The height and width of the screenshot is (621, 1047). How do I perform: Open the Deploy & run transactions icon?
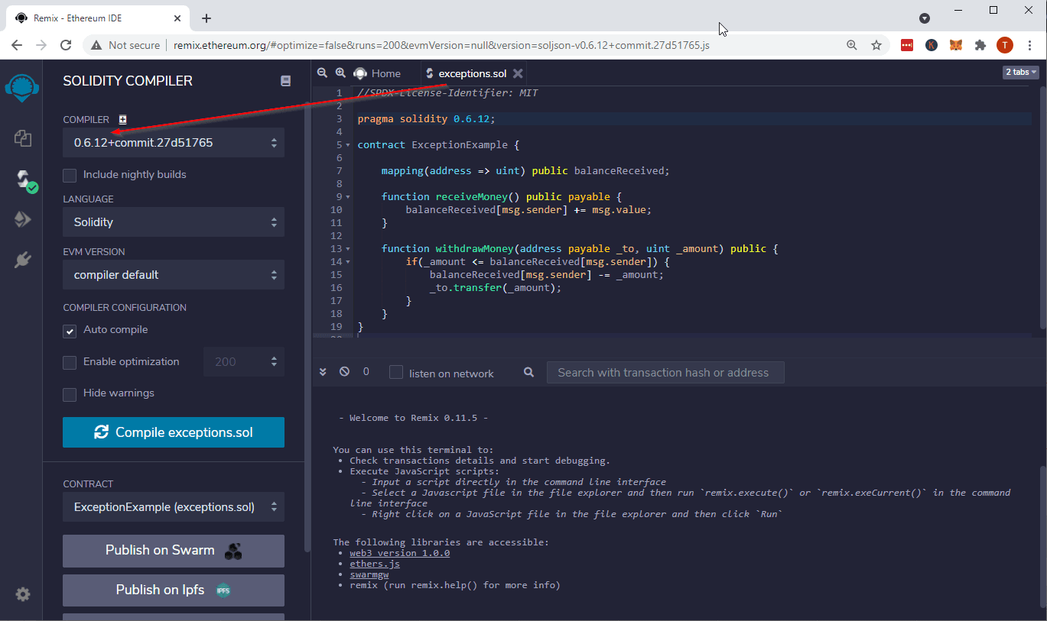(x=22, y=220)
